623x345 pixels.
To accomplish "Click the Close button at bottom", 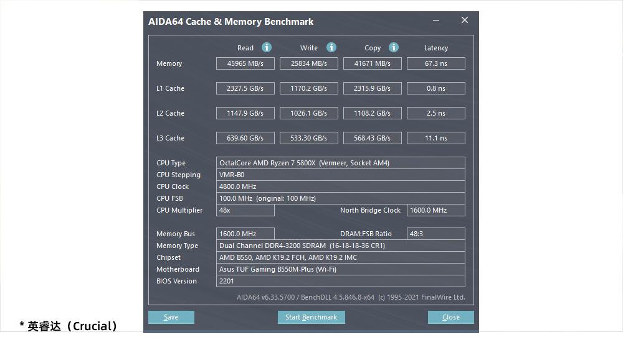I will 450,317.
